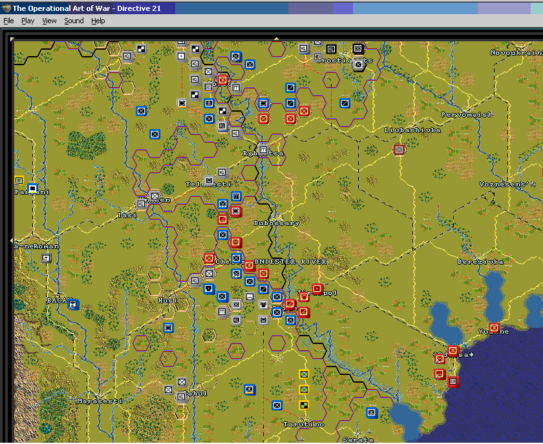The image size is (543, 444).
Task: Select the red infantry left of Chisinau label
Action: [x=209, y=258]
